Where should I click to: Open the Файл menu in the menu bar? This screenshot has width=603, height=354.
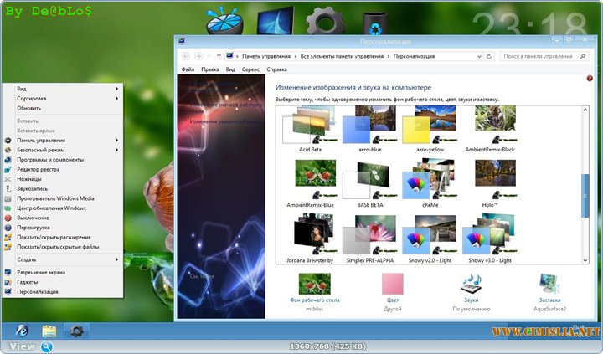(188, 69)
